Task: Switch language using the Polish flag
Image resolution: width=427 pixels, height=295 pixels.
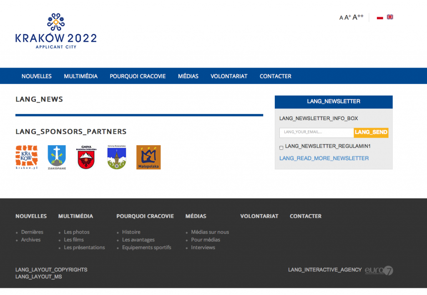Action: [380, 18]
